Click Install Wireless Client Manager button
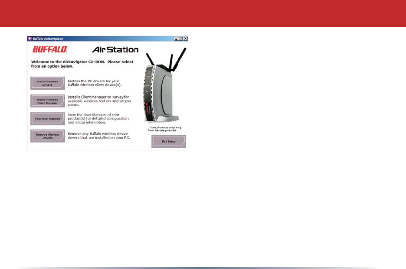This screenshot has width=406, height=269. click(48, 101)
